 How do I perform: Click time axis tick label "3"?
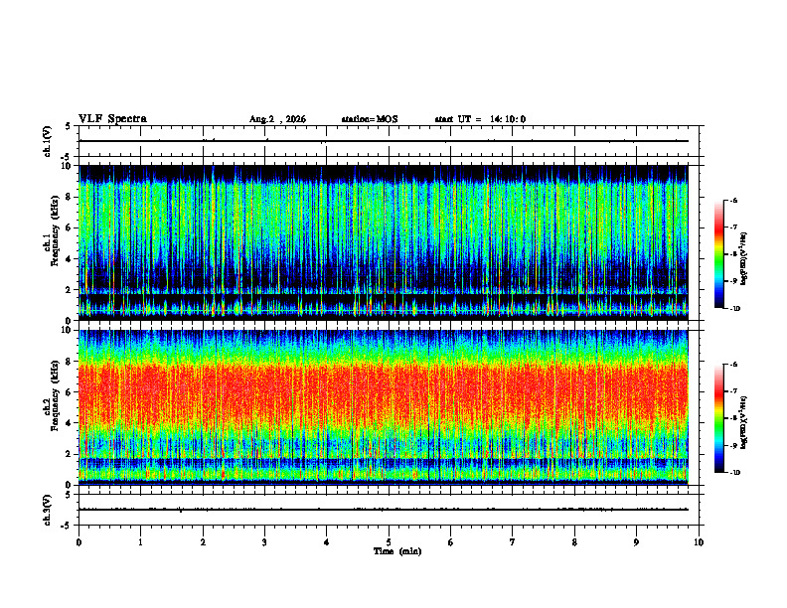click(x=264, y=542)
